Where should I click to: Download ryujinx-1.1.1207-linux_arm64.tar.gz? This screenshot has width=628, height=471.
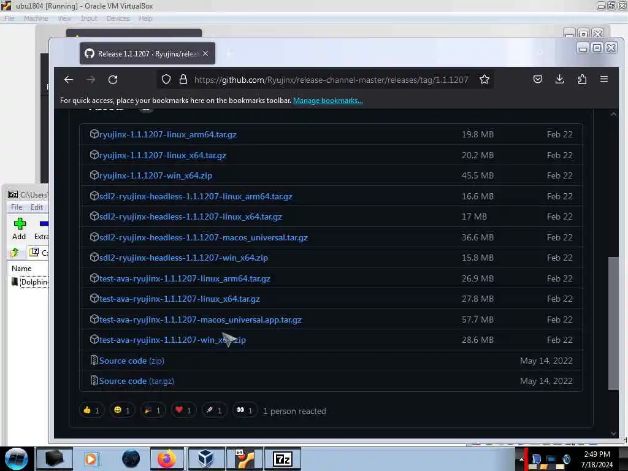click(167, 134)
